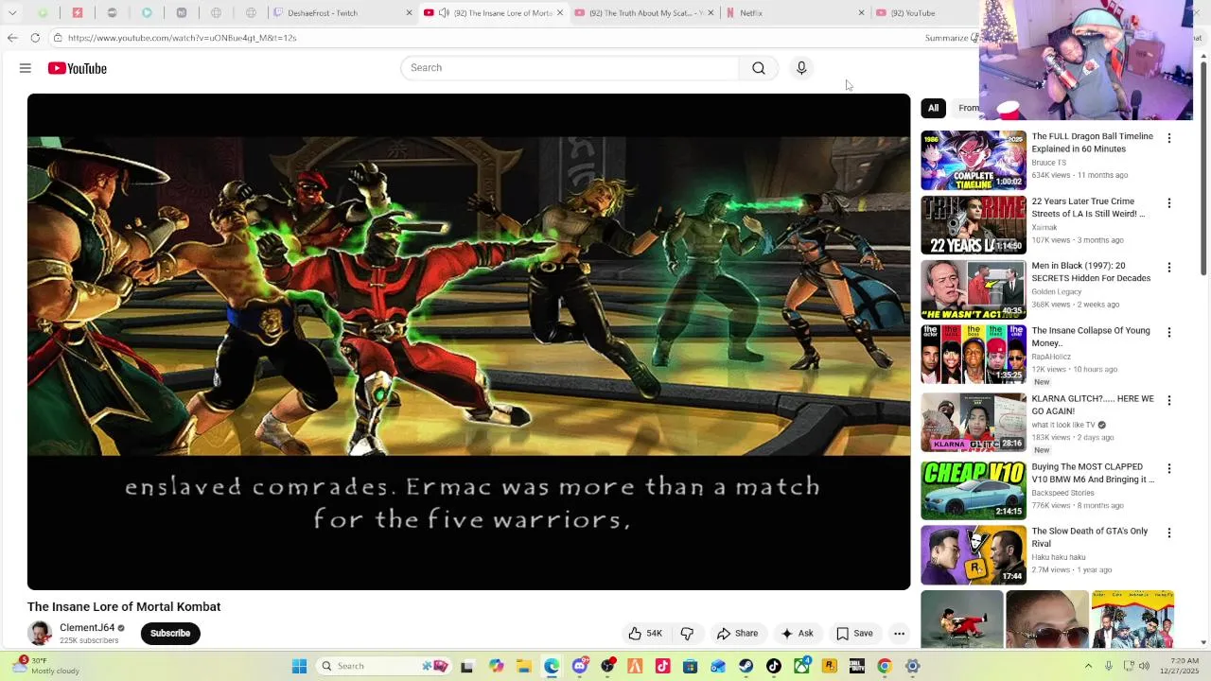This screenshot has height=681, width=1211.
Task: Go back with browser back arrow
Action: tap(12, 38)
